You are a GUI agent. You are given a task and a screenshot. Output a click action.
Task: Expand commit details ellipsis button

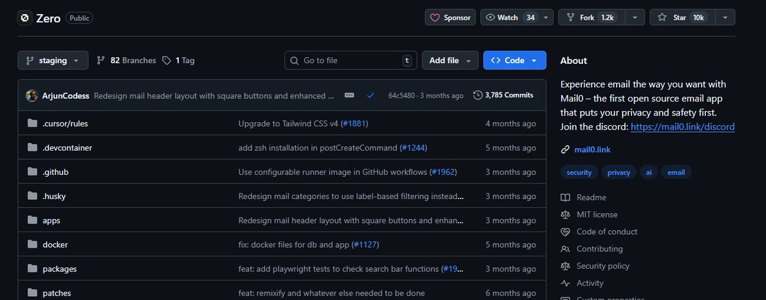tap(349, 95)
